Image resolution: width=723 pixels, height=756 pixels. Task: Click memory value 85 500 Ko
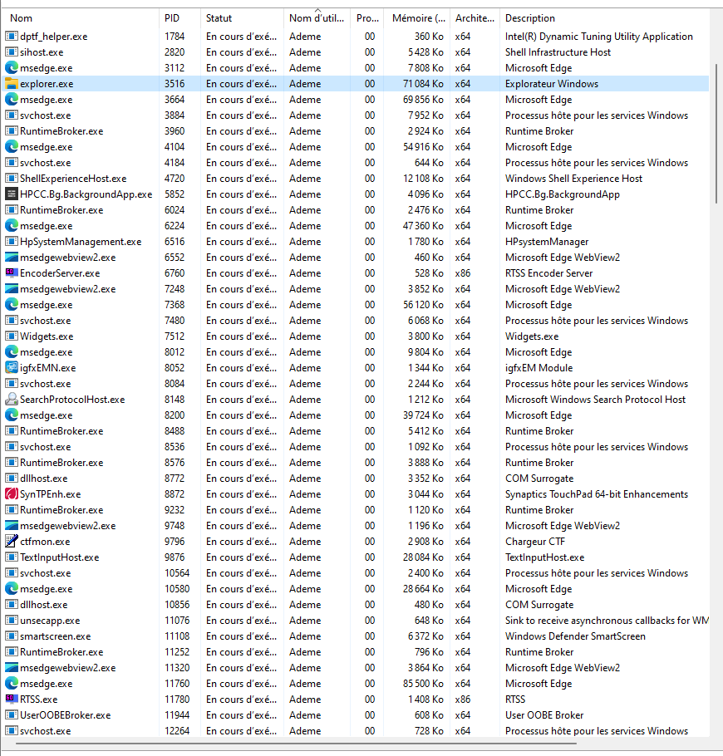coord(423,684)
